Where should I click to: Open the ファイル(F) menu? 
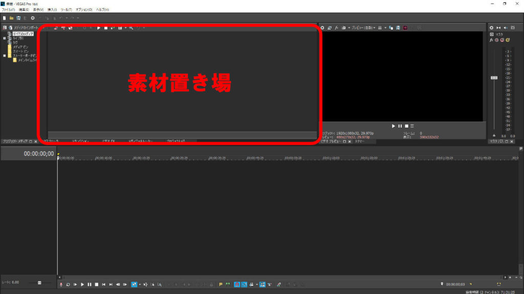pyautogui.click(x=8, y=10)
